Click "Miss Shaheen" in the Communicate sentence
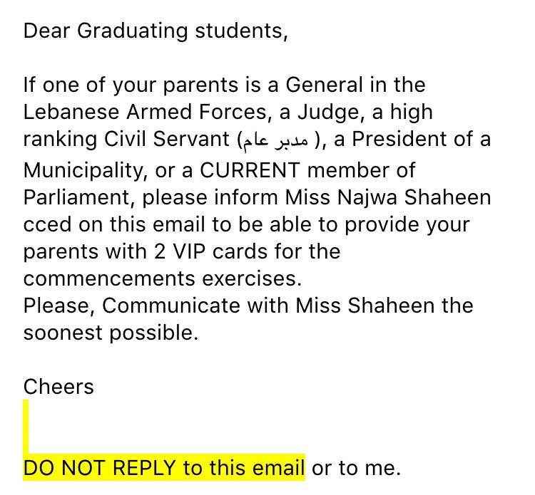This screenshot has height=495, width=535. click(365, 305)
